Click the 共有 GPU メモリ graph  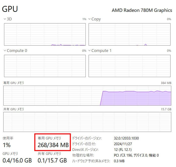[x=87, y=122]
